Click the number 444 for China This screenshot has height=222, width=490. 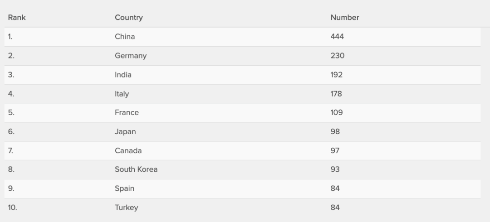[x=337, y=37]
